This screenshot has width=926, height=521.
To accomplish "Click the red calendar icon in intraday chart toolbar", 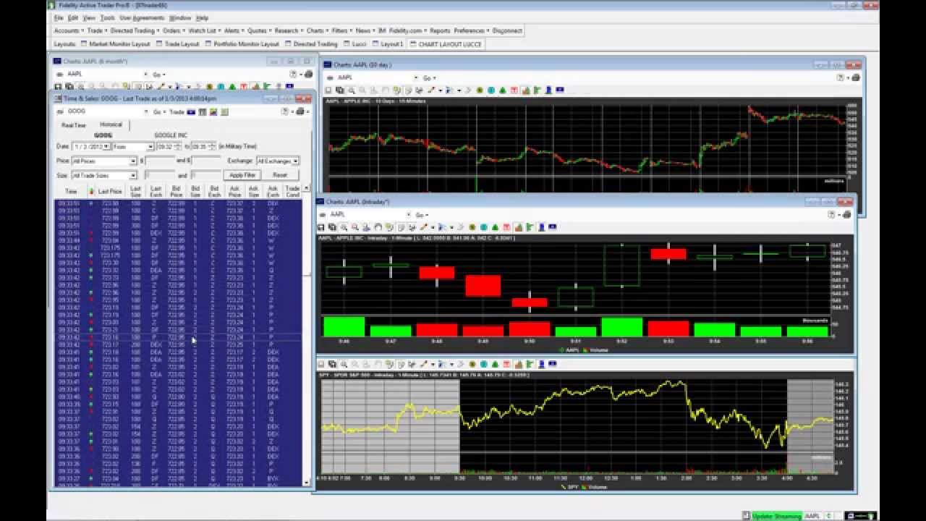I will click(506, 226).
